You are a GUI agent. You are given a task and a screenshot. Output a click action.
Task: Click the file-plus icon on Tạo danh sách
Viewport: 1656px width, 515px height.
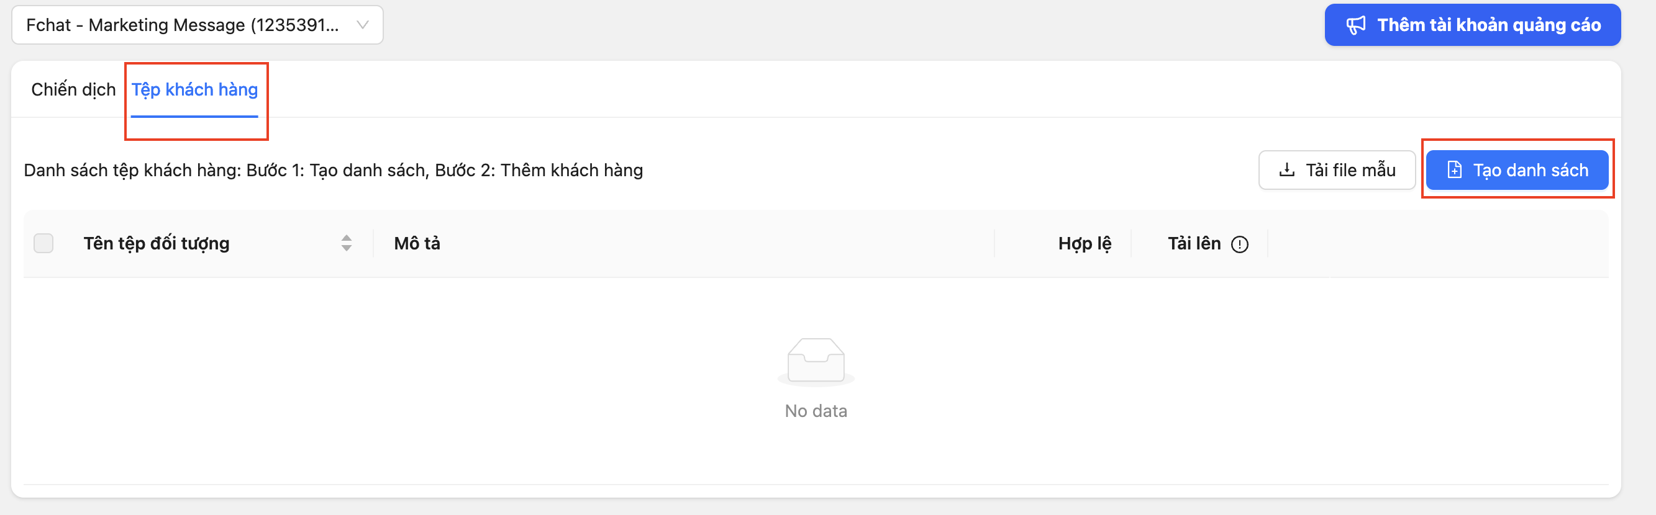click(x=1454, y=170)
